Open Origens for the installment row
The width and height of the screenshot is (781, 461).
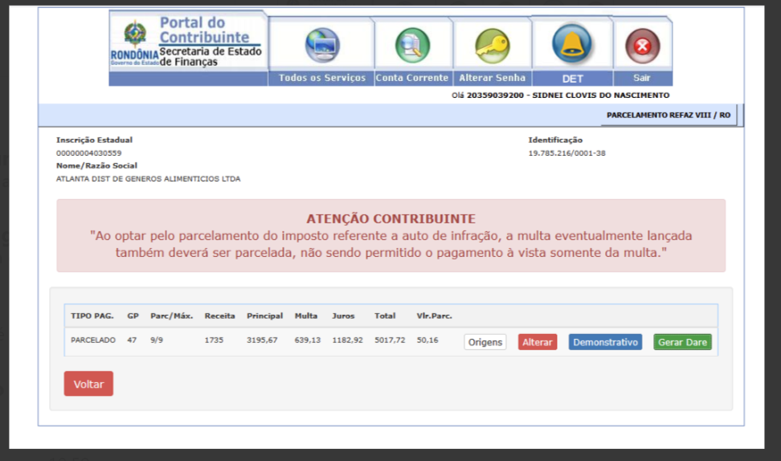(485, 342)
